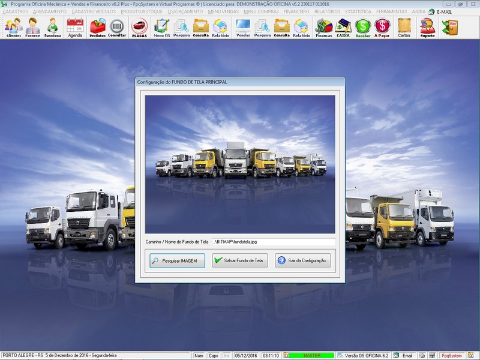Click the red A Pagar dollar icon
The image size is (480, 360).
[382, 27]
